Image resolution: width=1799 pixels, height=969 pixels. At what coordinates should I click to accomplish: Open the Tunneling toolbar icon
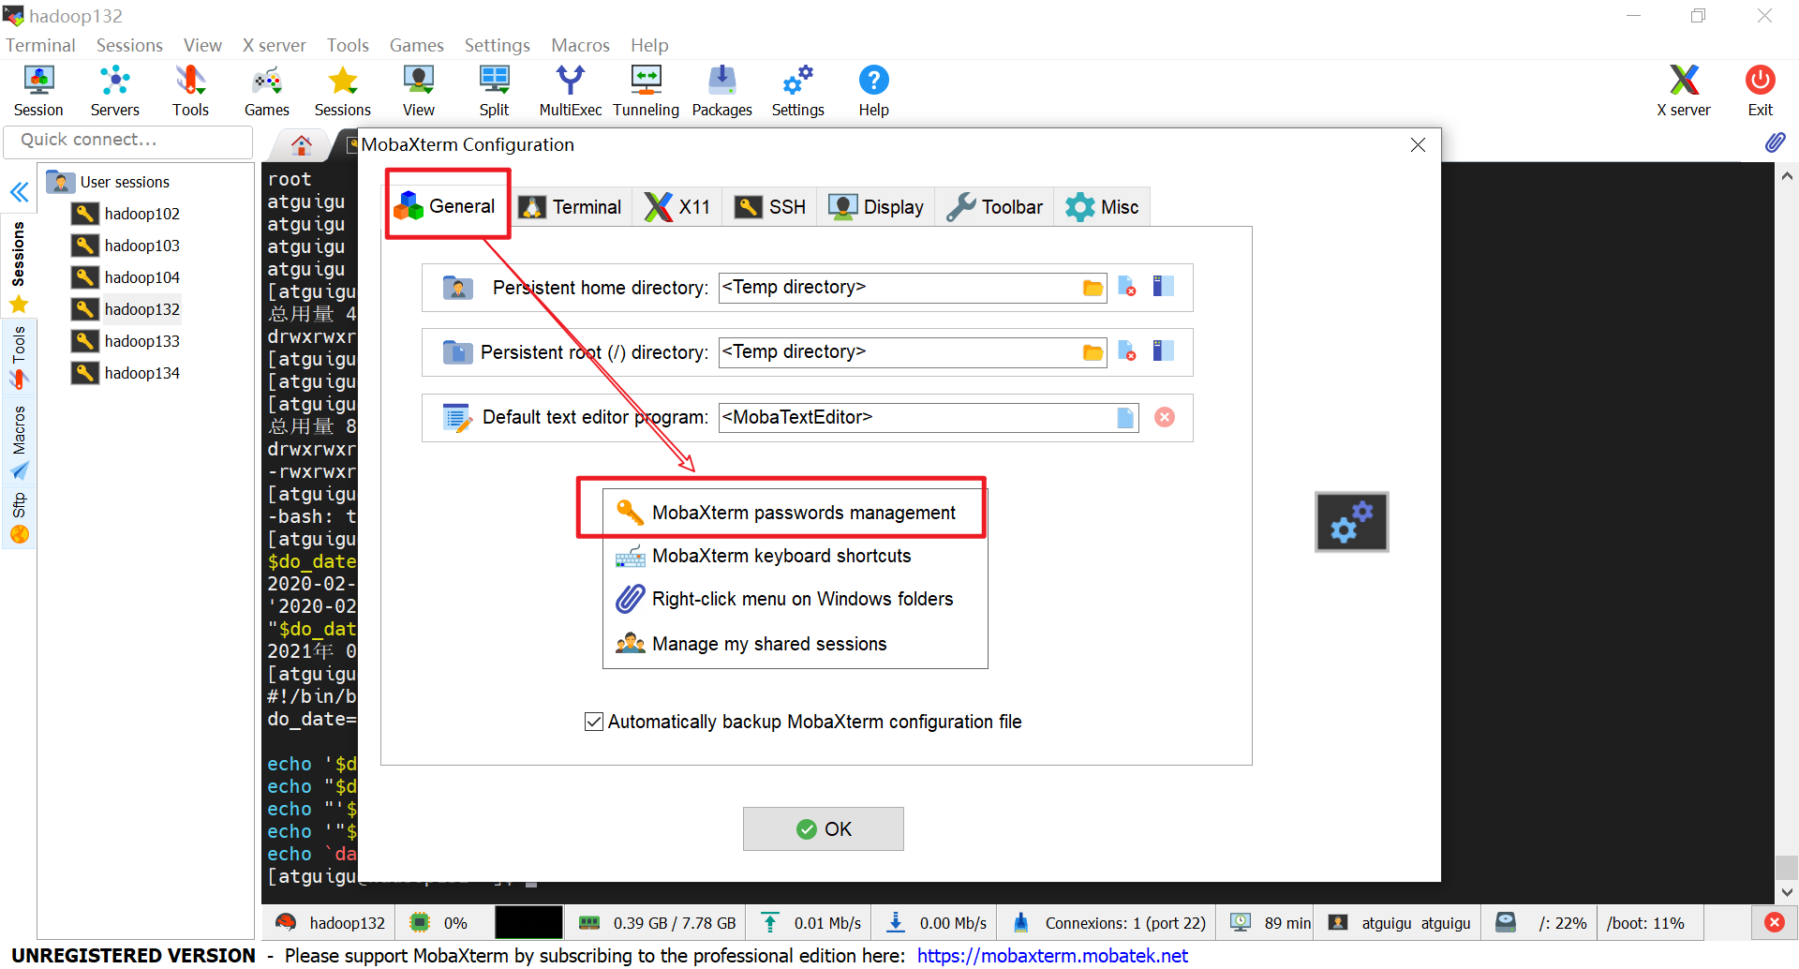[x=646, y=91]
